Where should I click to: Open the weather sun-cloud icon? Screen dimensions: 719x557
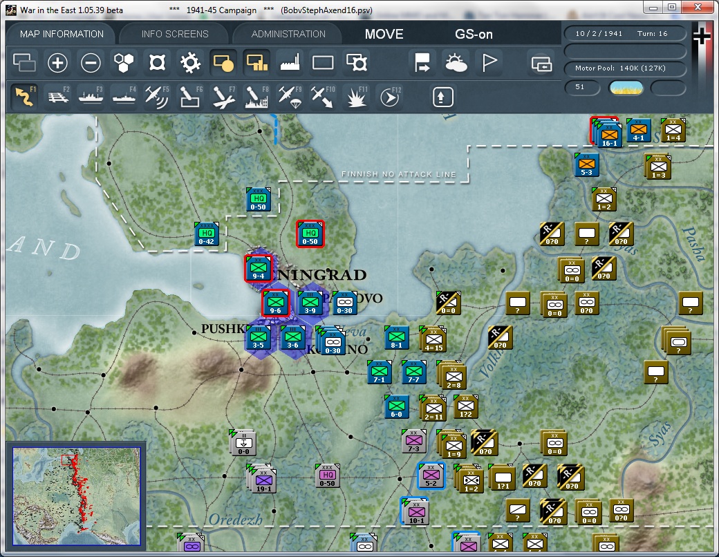pos(456,62)
